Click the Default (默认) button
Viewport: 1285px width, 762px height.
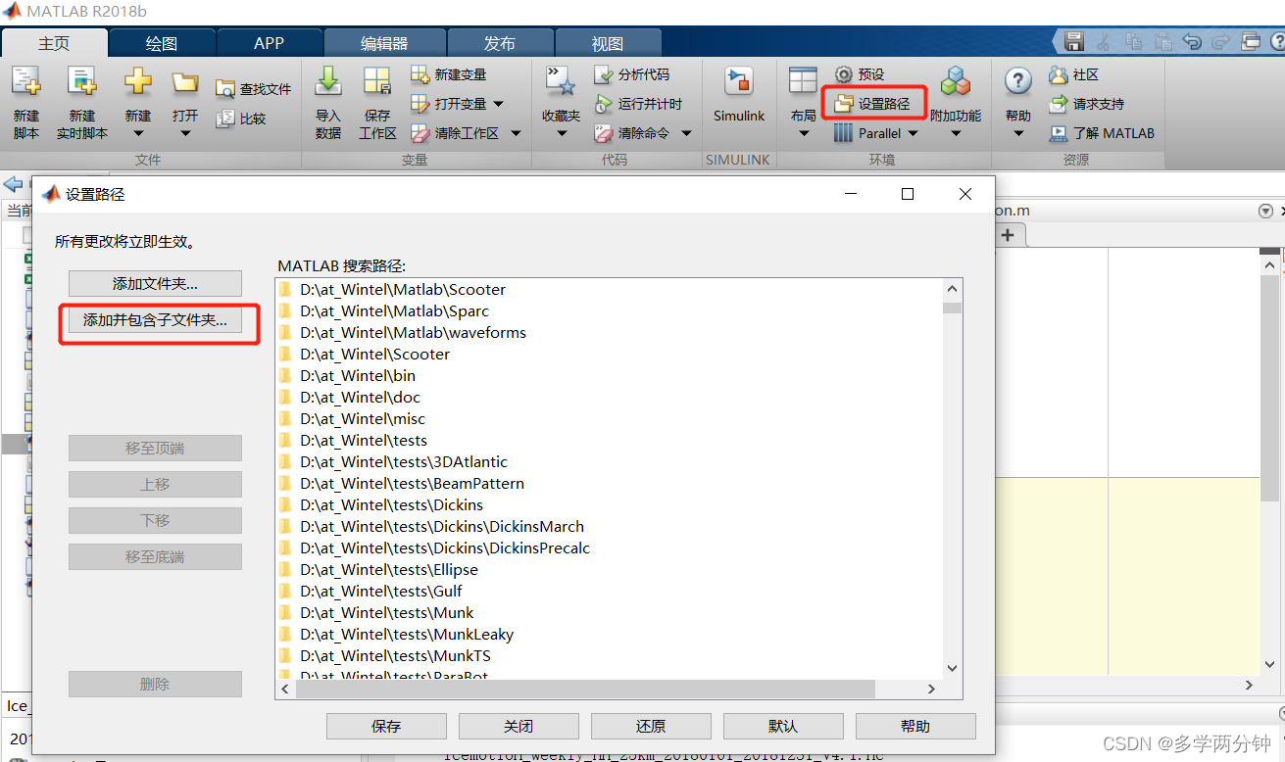click(x=783, y=726)
